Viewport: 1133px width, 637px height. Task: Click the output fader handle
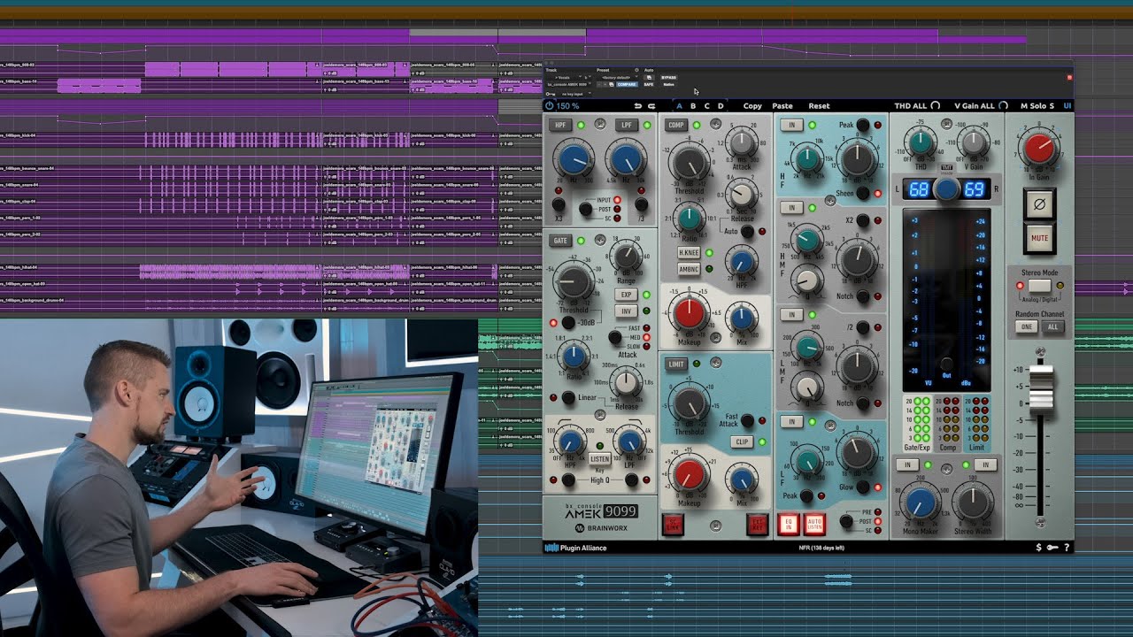(1041, 388)
